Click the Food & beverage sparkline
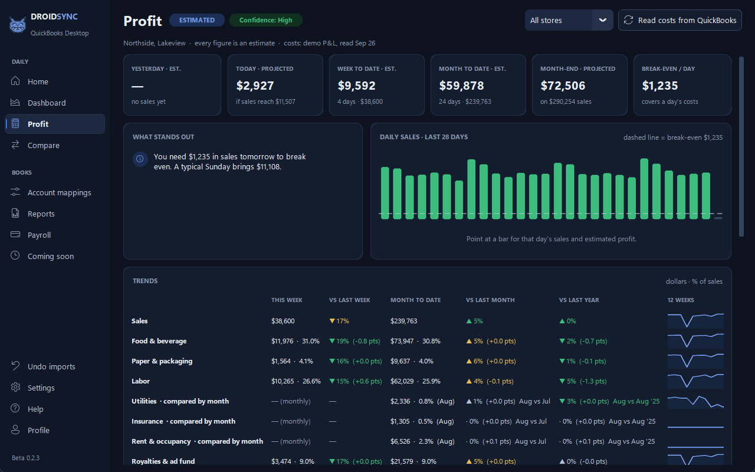Screen dimensions: 755x472 click(x=695, y=340)
